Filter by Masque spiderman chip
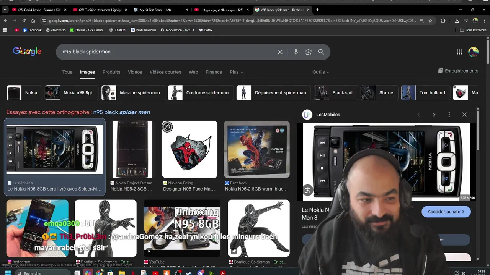This screenshot has width=490, height=275. pos(133,93)
